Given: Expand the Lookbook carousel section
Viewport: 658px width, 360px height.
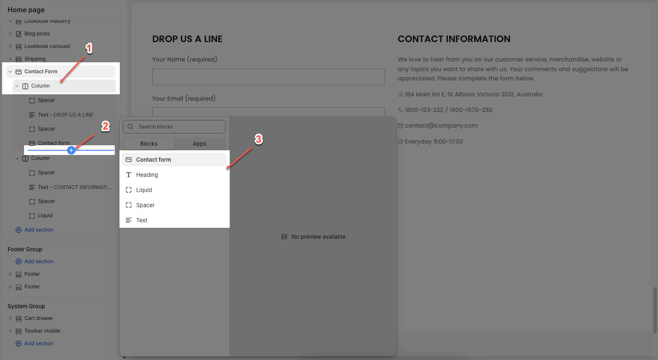Looking at the screenshot, I should click(x=10, y=46).
